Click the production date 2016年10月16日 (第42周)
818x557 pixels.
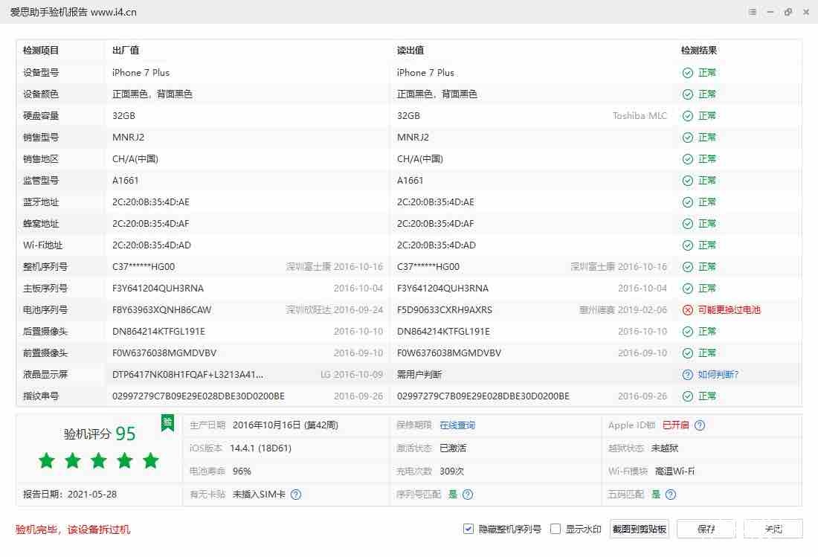pos(286,425)
